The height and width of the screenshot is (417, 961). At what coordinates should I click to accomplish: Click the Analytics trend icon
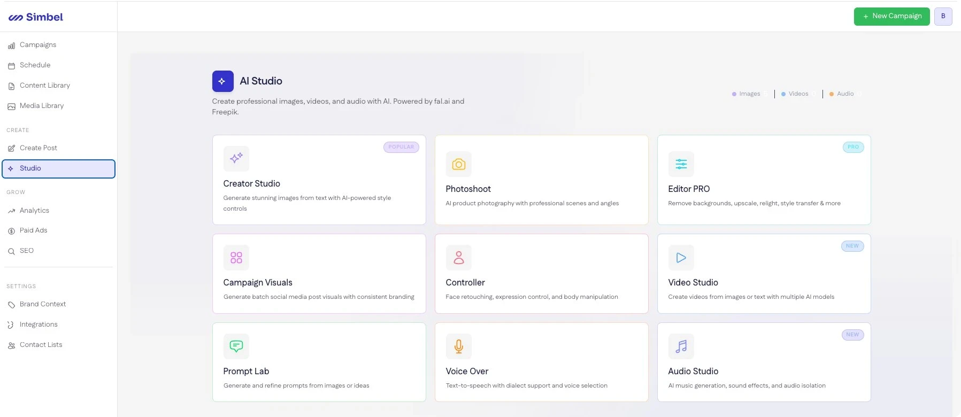click(11, 211)
